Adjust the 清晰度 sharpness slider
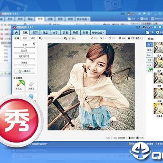This screenshot has width=163, height=163. click(x=24, y=65)
